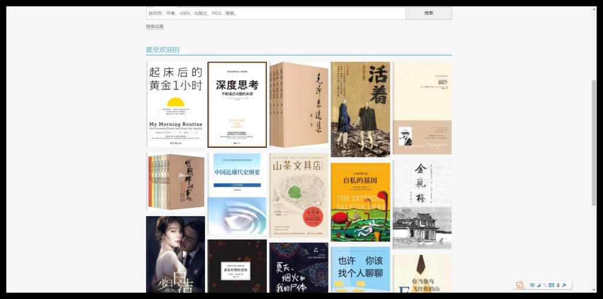
Task: Open the 夏天、烟火和我的尸体 book cover
Action: pyautogui.click(x=299, y=267)
